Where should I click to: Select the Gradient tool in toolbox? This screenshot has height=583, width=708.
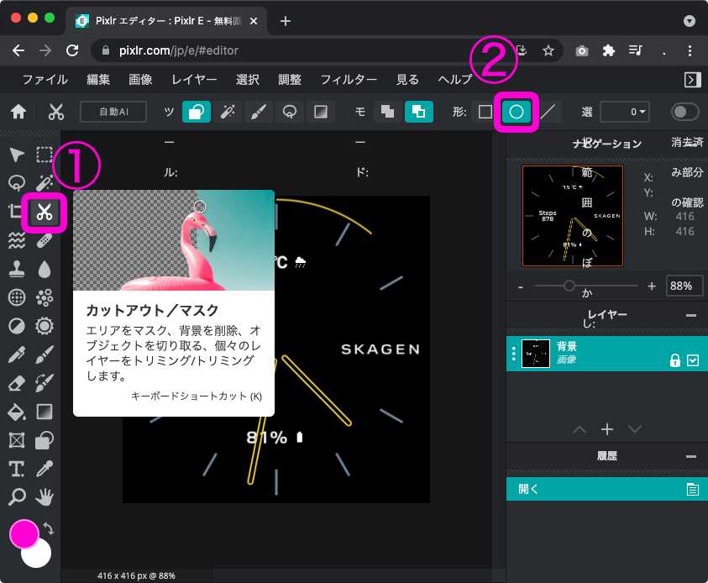click(x=45, y=412)
